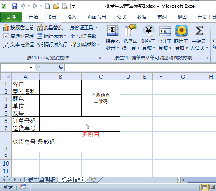Select cell containing 型号名称
Viewport: 216px width, 191px height.
point(26,91)
